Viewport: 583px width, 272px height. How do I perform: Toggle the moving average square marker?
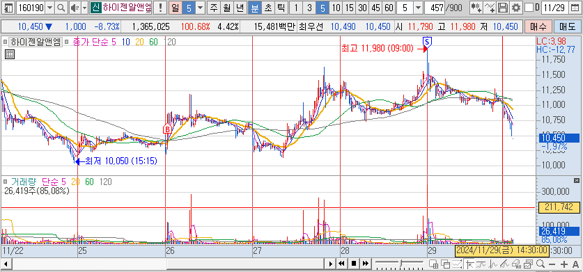point(67,42)
